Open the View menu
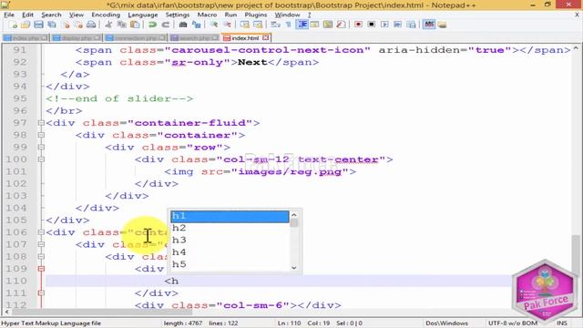This screenshot has height=328, width=583. pos(77,15)
